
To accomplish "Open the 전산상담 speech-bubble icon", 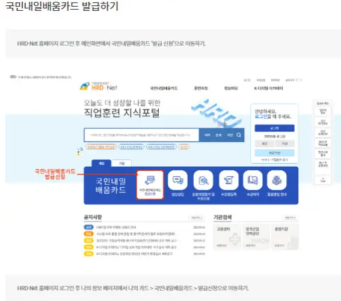I will (x=177, y=181).
